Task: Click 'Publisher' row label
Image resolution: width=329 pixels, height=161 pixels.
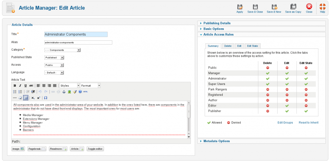Action: click(x=214, y=111)
